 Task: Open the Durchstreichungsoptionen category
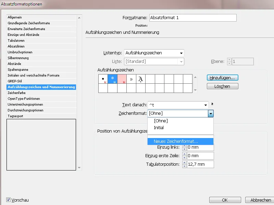click(41, 110)
